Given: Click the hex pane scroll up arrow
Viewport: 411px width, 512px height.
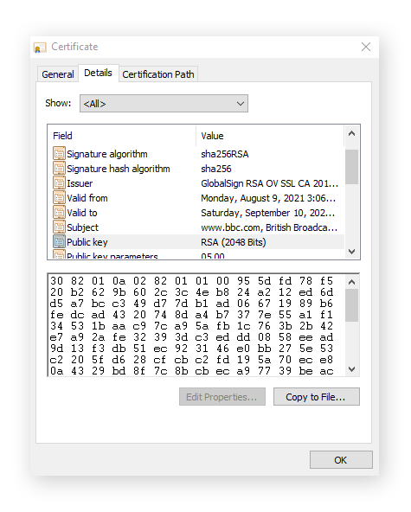Looking at the screenshot, I should (x=351, y=282).
